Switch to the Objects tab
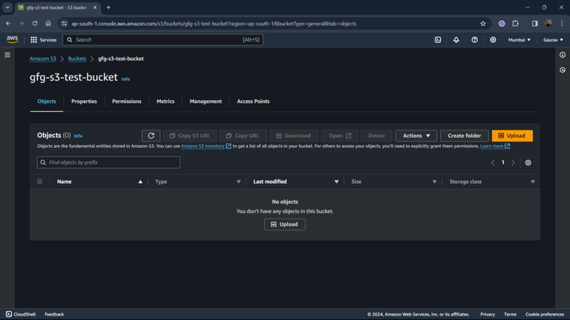Image resolution: width=570 pixels, height=320 pixels. pyautogui.click(x=47, y=101)
